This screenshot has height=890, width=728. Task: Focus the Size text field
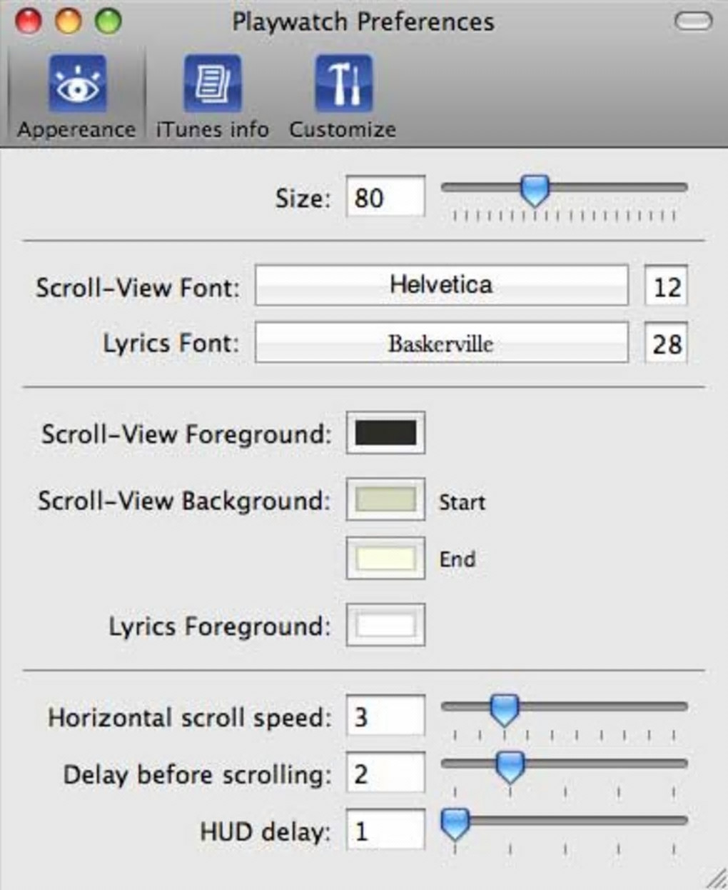[x=385, y=197]
